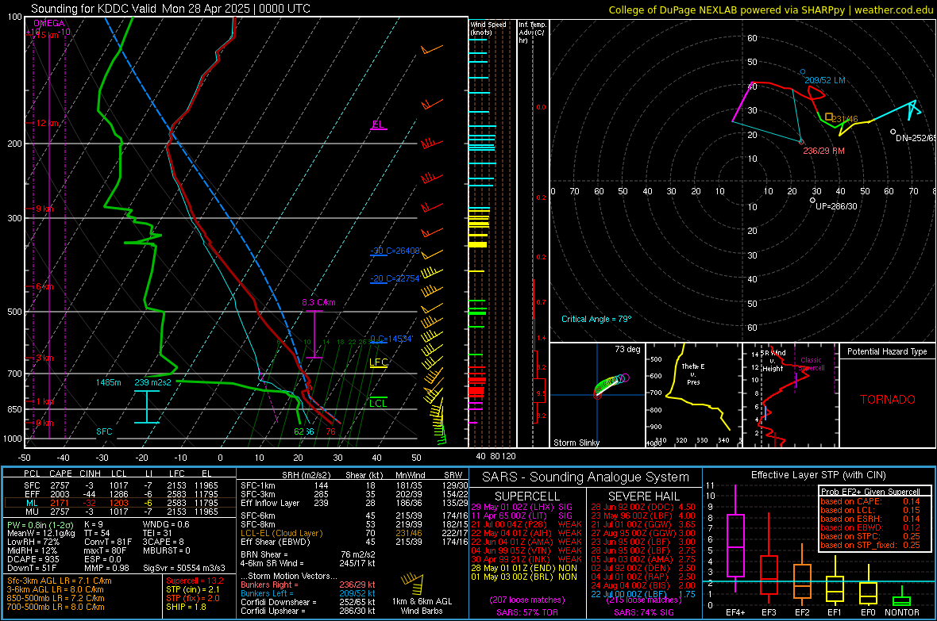This screenshot has height=621, width=937.
Task: Click the Classic Supercell label
Action: click(x=812, y=364)
